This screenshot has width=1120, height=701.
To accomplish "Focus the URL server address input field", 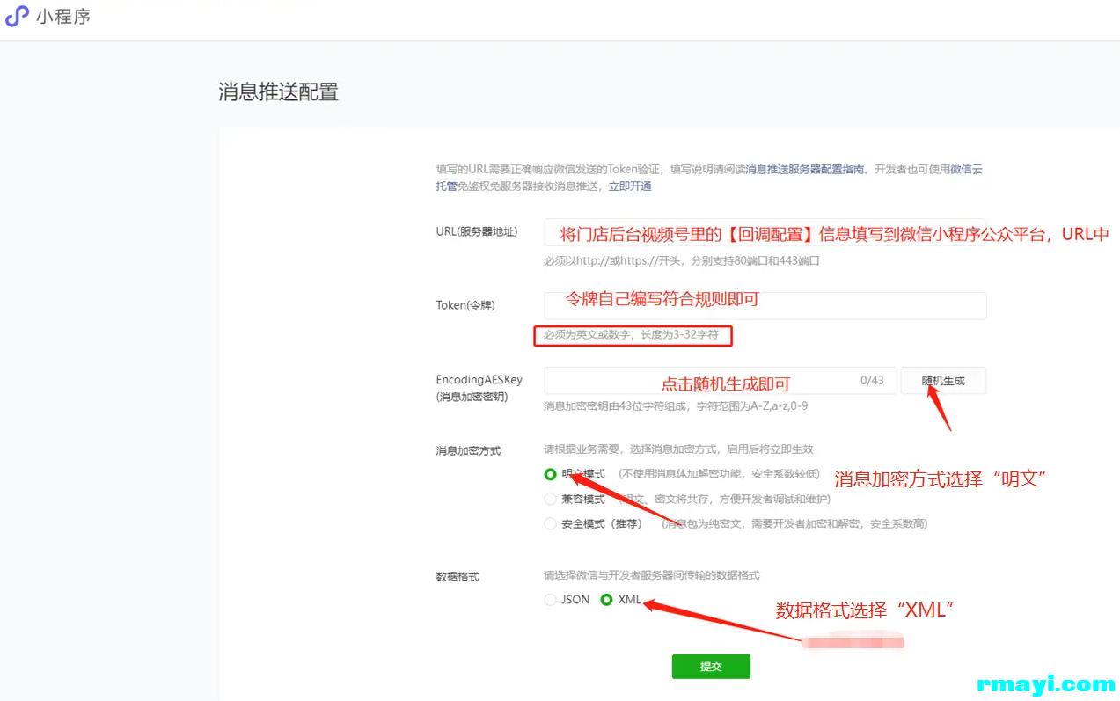I will click(765, 232).
